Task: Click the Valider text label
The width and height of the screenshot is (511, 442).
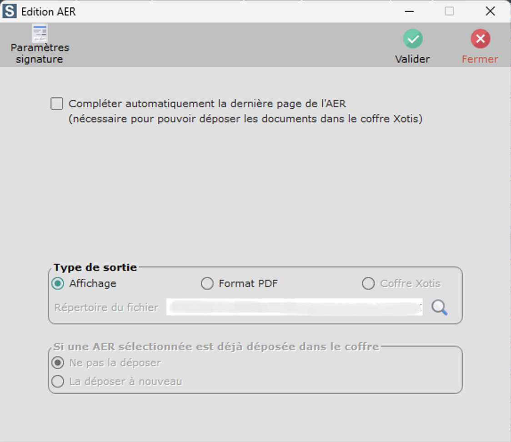Action: click(412, 59)
